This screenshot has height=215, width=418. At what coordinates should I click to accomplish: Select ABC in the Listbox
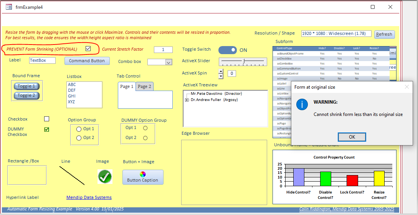pos(84,84)
